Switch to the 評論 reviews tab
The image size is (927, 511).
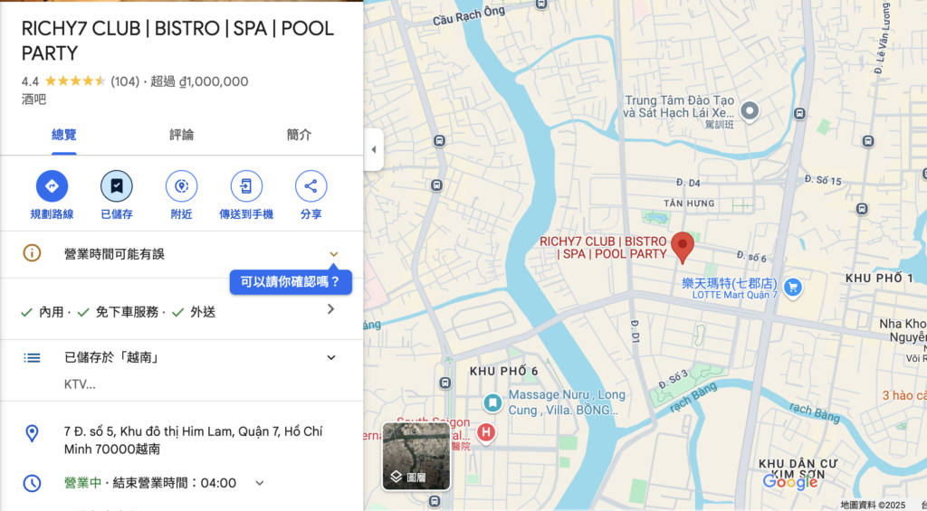pos(181,135)
